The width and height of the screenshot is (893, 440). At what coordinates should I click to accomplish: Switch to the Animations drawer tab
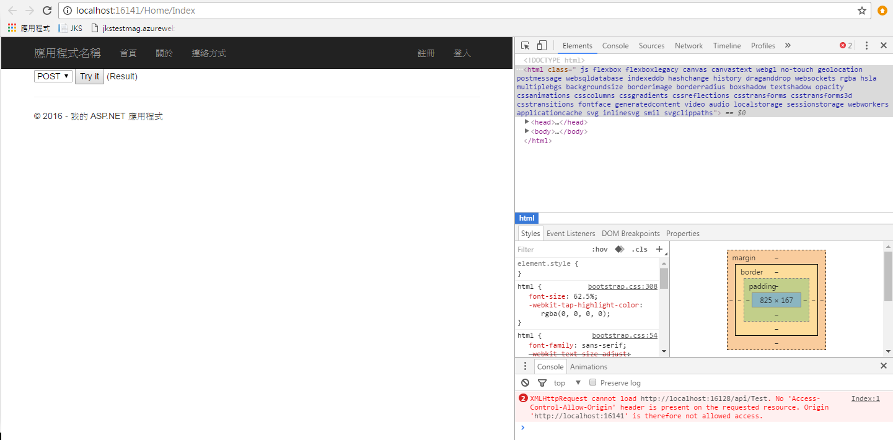point(589,367)
